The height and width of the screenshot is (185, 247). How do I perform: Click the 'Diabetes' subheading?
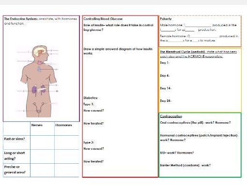click(91, 98)
